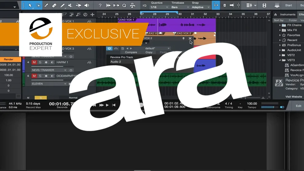304x171 pixels.
Task: Open the video player film icon
Action: [264, 5]
